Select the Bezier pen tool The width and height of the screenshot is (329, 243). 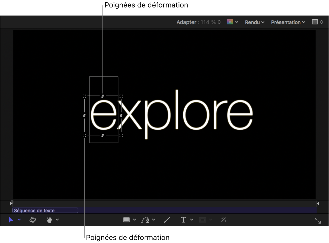146,220
